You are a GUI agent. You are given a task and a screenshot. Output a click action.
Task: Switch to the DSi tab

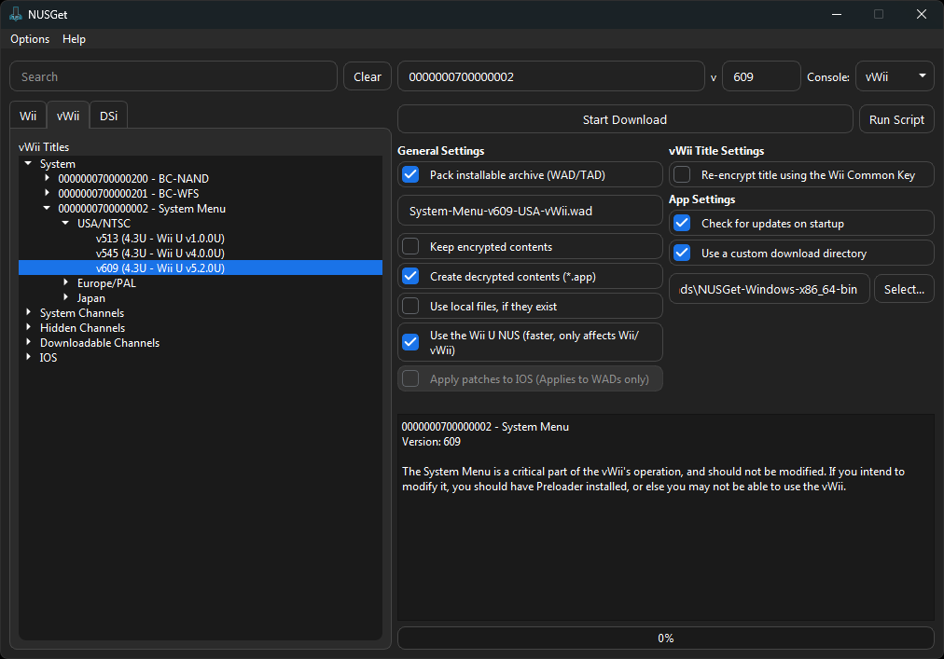(108, 116)
